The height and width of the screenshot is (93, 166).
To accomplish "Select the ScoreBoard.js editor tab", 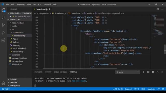I will pyautogui.click(x=42, y=9).
